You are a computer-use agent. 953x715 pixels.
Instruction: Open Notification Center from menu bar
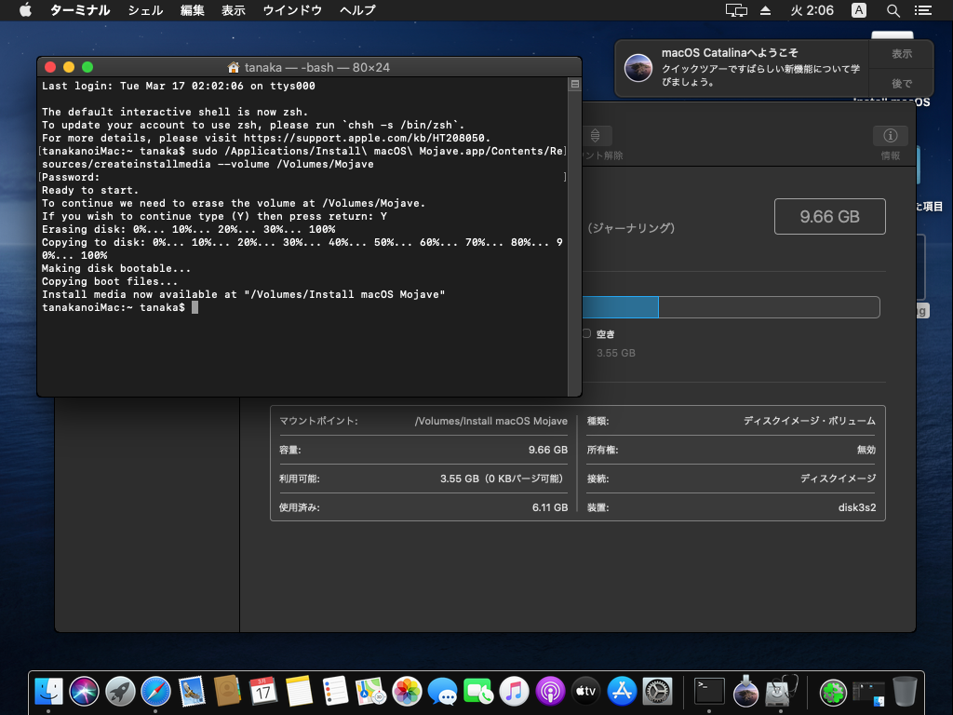coord(922,10)
